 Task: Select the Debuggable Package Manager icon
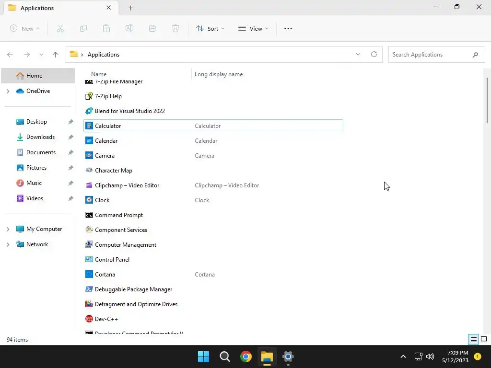(89, 289)
